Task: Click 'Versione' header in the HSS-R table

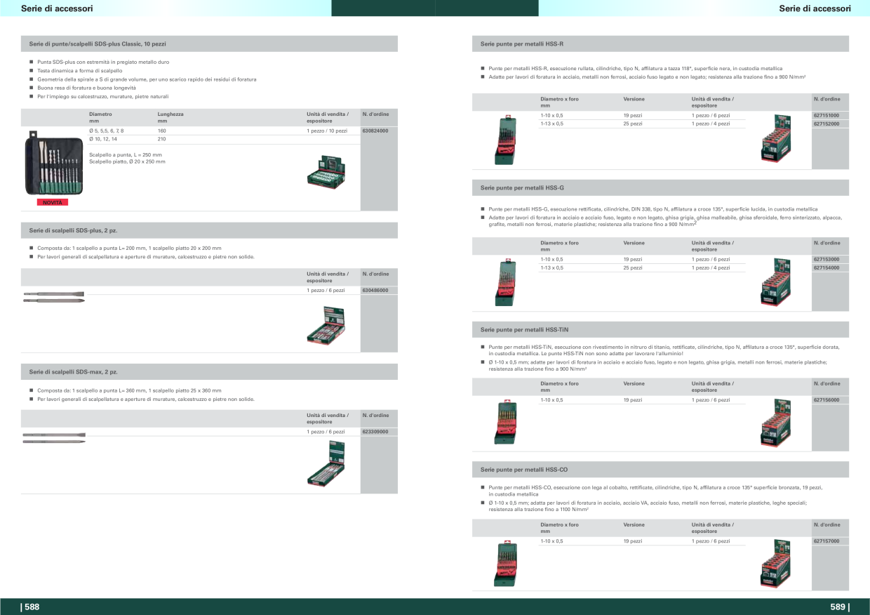Action: (x=634, y=99)
